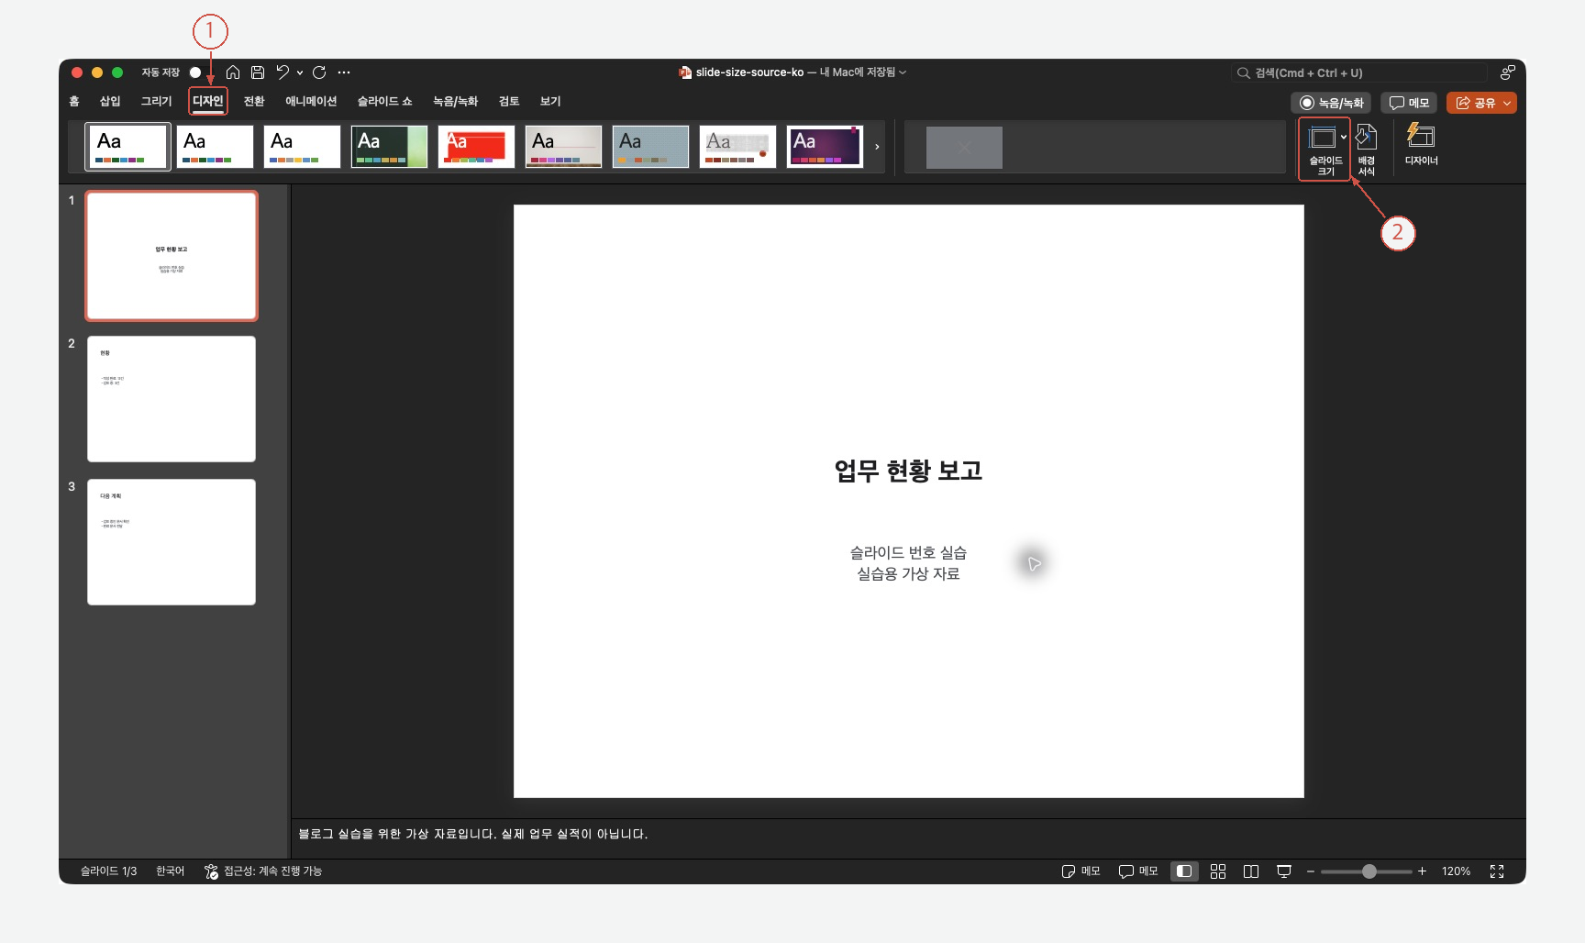
Task: Click the zoom slider handle
Action: pyautogui.click(x=1369, y=871)
